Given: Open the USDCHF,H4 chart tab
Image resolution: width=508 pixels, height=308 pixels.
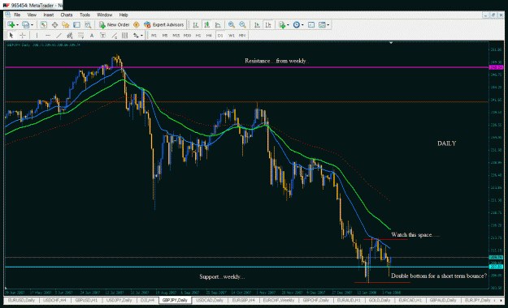Looking at the screenshot, I should pyautogui.click(x=54, y=300).
